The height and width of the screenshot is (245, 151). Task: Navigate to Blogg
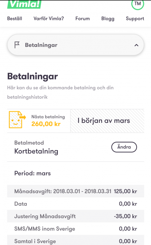point(108,19)
